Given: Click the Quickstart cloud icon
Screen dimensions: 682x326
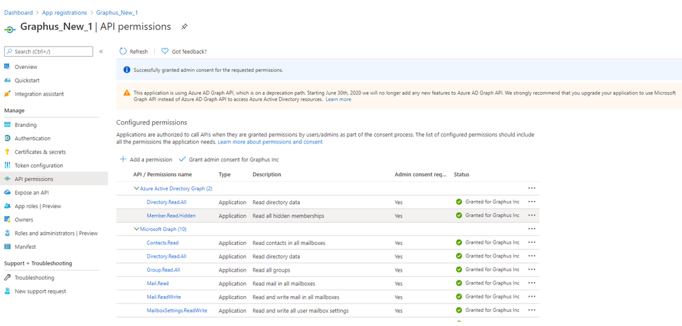Looking at the screenshot, I should pyautogui.click(x=7, y=80).
